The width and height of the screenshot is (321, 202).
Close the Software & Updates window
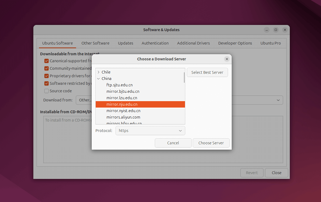point(276,173)
